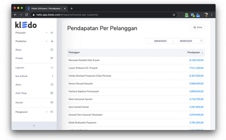Screen dimensions: 226x140
Task: Select row Luwar Wibowo S.E. Prastuti
Action: [136, 68]
